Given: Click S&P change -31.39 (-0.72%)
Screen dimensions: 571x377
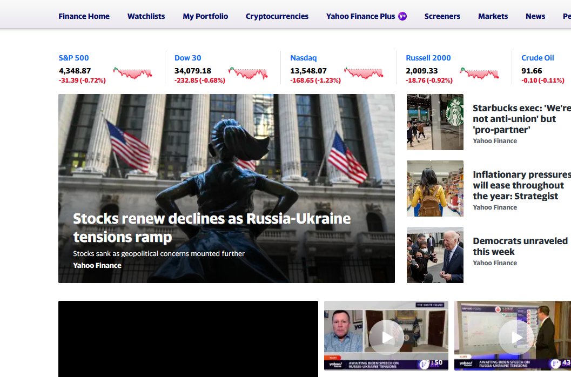Looking at the screenshot, I should tap(82, 80).
